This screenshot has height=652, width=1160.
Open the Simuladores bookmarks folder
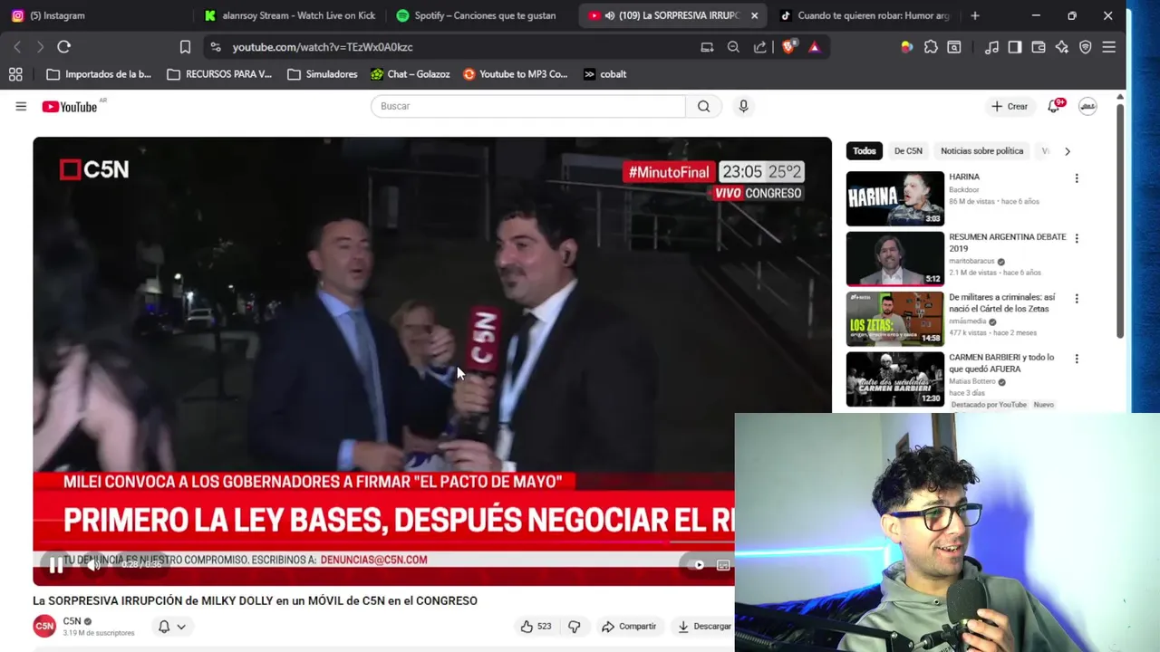323,74
